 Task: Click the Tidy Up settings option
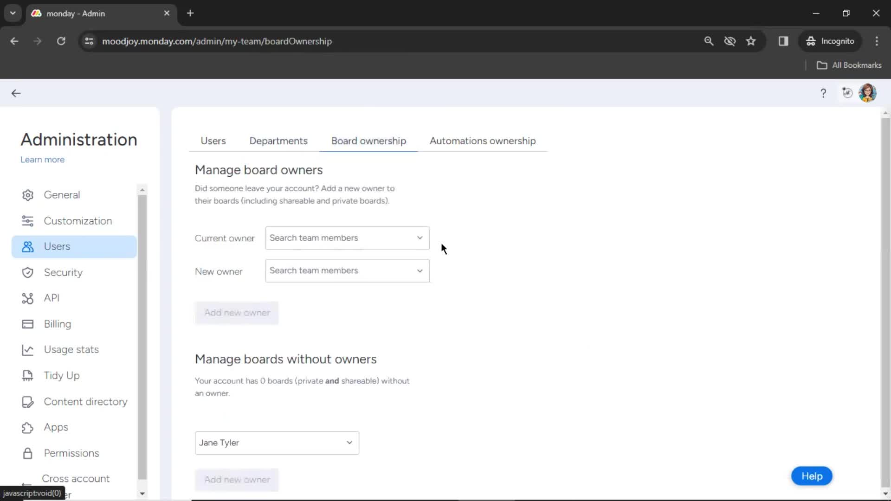pos(62,376)
